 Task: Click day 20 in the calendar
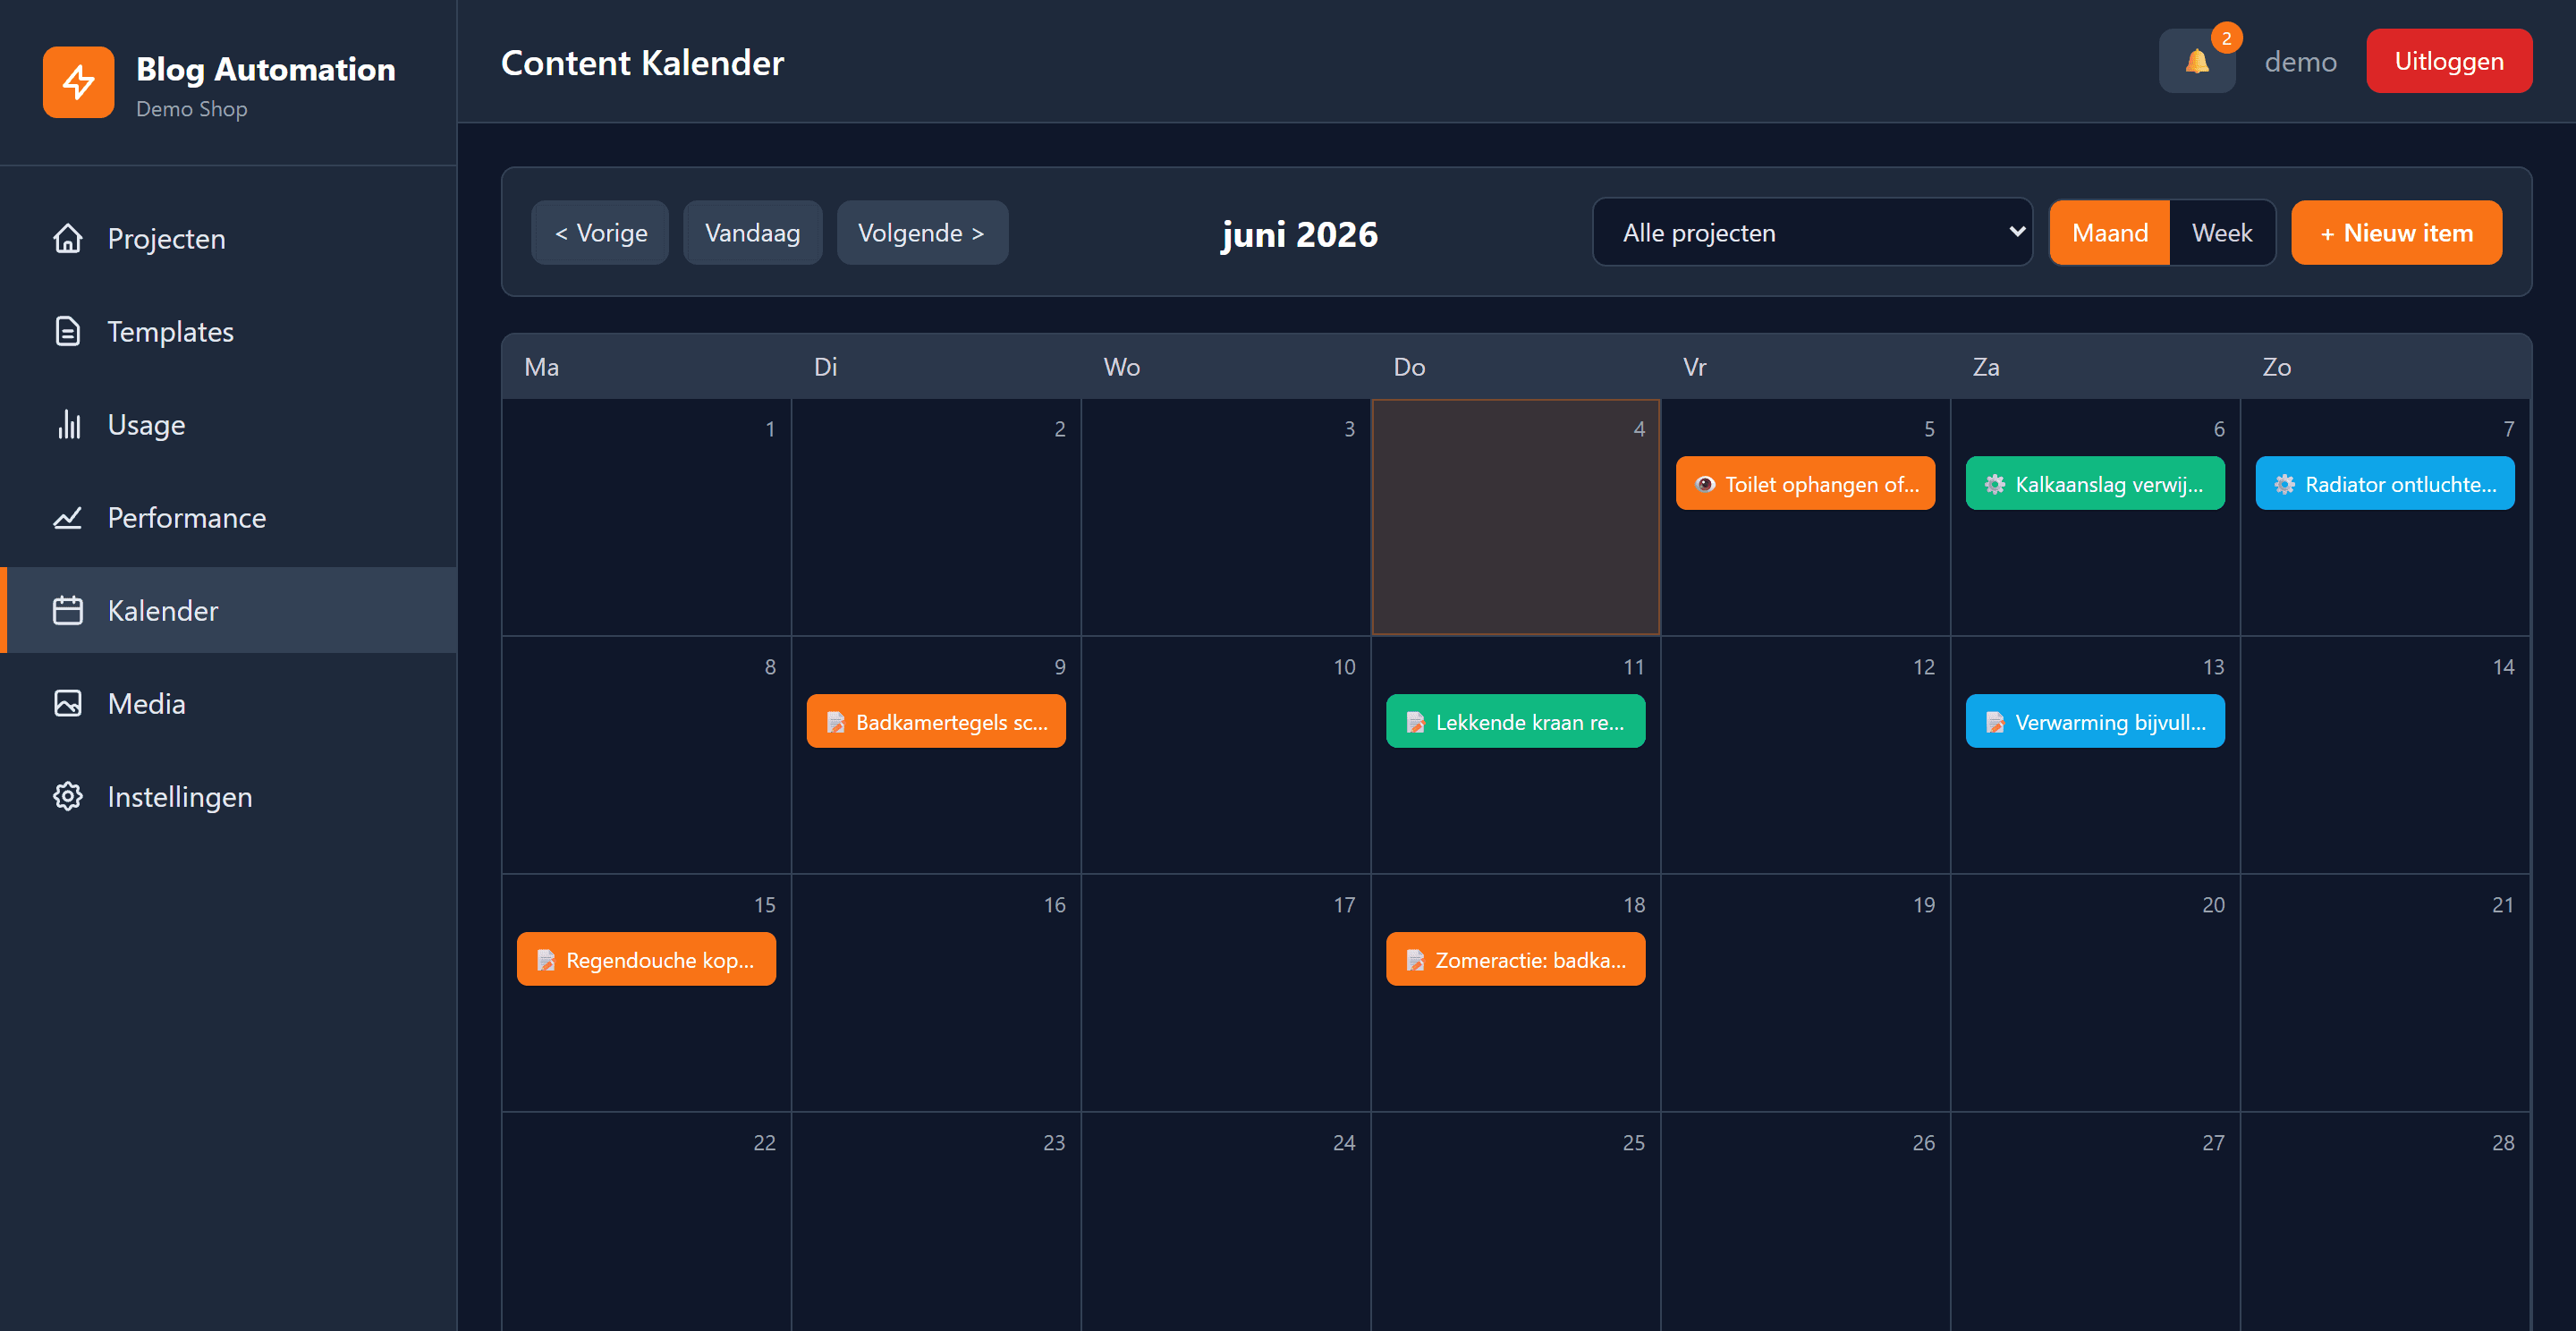[x=2095, y=994]
